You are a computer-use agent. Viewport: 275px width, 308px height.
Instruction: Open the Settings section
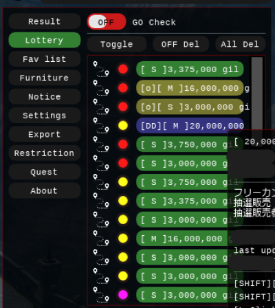45,115
